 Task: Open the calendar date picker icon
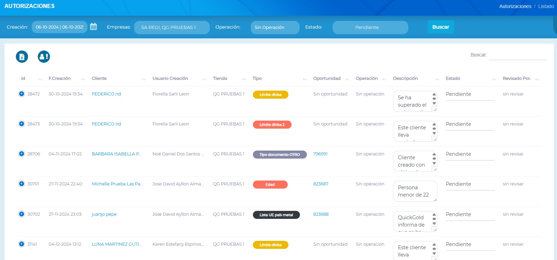coord(93,27)
